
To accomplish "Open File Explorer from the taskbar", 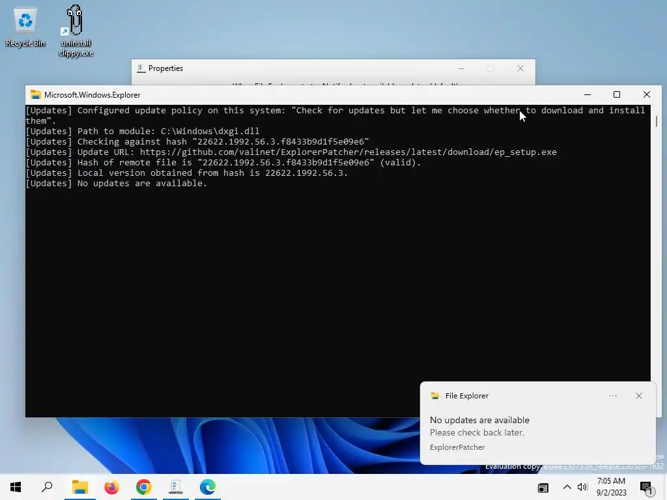I will pyautogui.click(x=80, y=487).
